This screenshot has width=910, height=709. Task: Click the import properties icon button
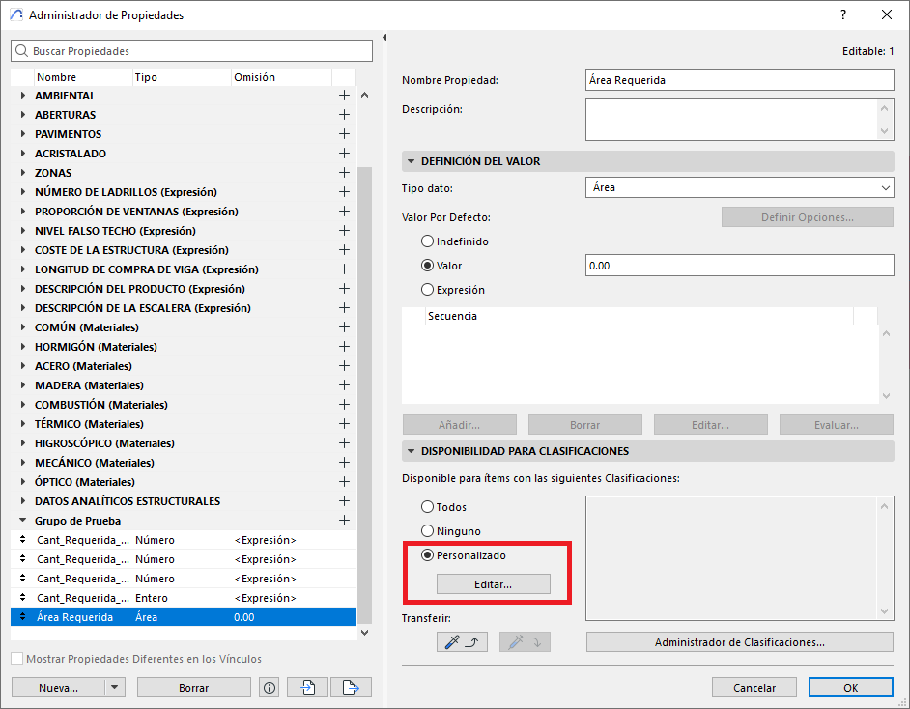tap(308, 688)
